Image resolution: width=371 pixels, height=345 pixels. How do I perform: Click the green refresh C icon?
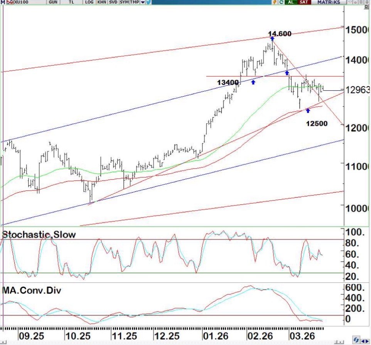click(x=281, y=2)
